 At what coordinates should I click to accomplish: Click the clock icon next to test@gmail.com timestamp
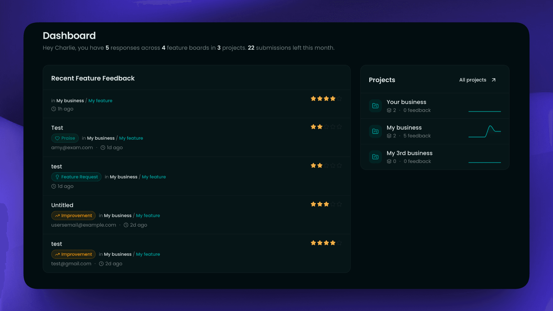pyautogui.click(x=101, y=263)
